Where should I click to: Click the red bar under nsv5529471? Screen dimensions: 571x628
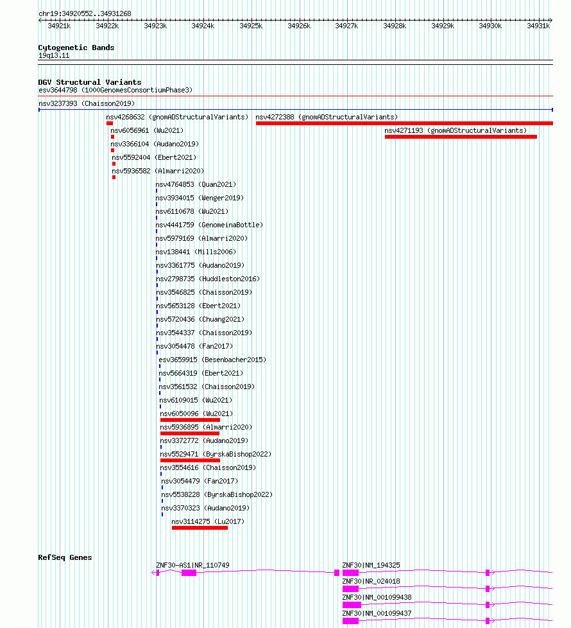coord(190,460)
